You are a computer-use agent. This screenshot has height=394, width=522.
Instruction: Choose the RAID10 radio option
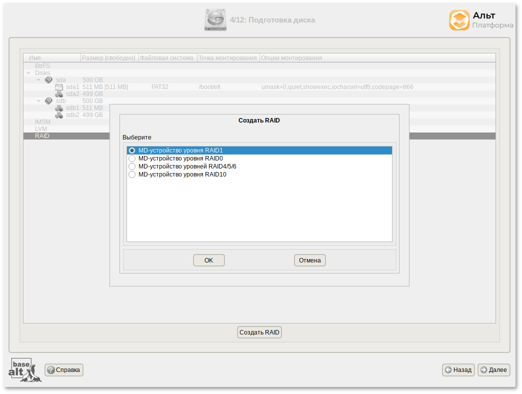[x=132, y=174]
